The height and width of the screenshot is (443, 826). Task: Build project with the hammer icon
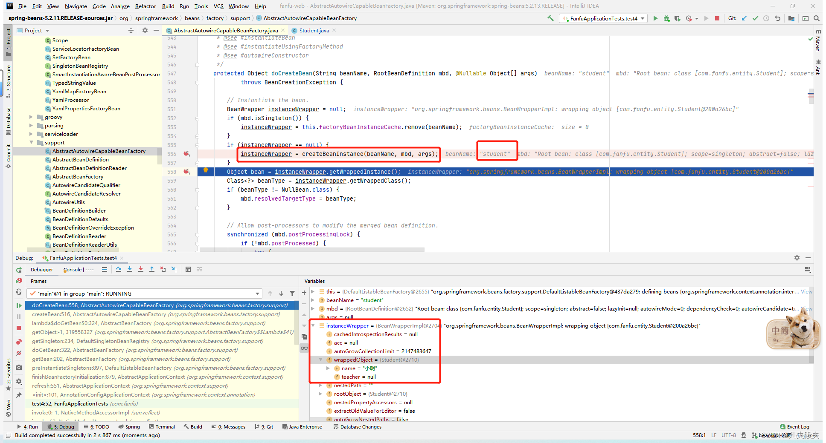click(x=550, y=18)
